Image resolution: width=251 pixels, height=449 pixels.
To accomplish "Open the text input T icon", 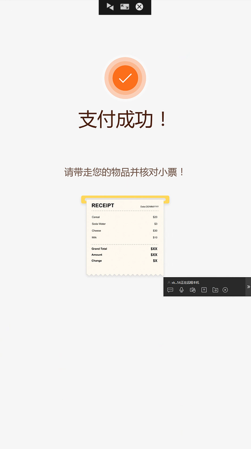I will [204, 290].
